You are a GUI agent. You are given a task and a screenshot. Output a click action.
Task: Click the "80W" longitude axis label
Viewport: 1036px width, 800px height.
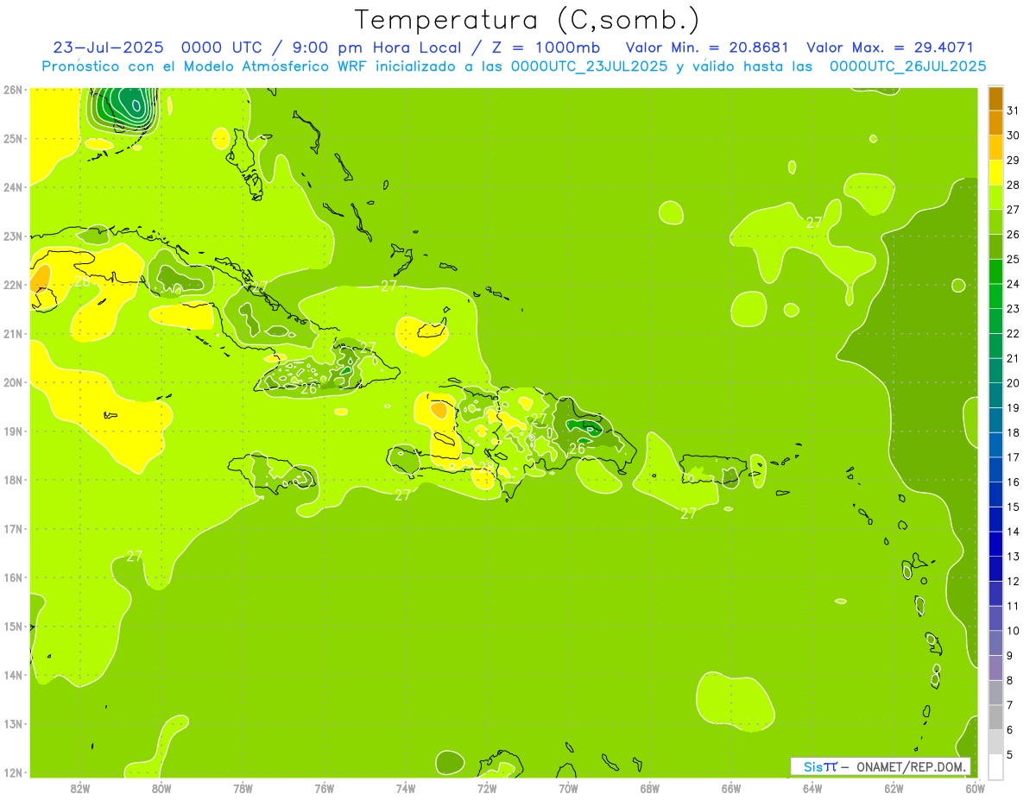tap(161, 788)
